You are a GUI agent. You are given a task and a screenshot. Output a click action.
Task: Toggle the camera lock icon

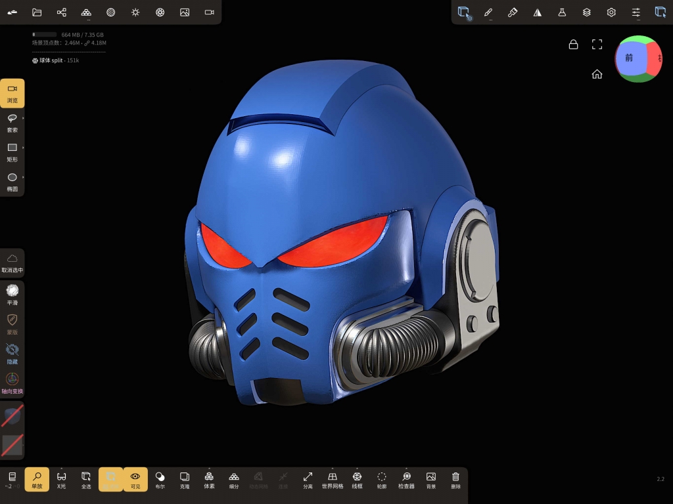(x=573, y=44)
